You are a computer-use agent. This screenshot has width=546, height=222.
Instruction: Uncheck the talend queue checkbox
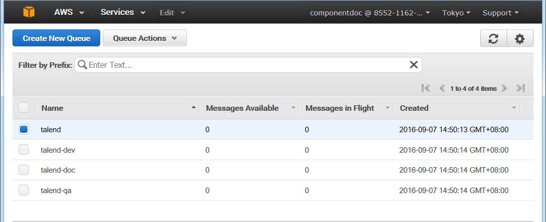click(23, 129)
